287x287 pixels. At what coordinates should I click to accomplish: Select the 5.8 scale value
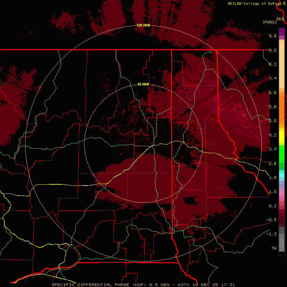273,107
